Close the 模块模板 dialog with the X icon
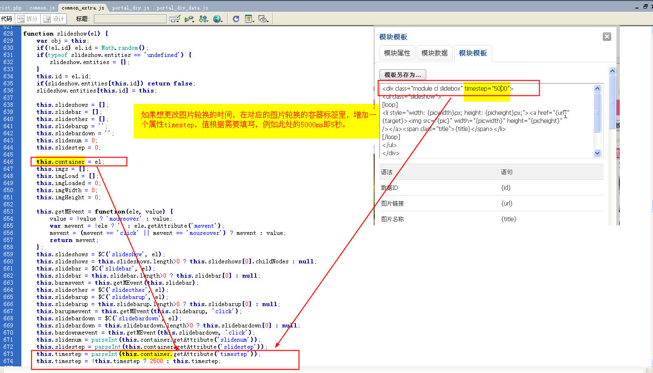653x373 pixels. (607, 37)
